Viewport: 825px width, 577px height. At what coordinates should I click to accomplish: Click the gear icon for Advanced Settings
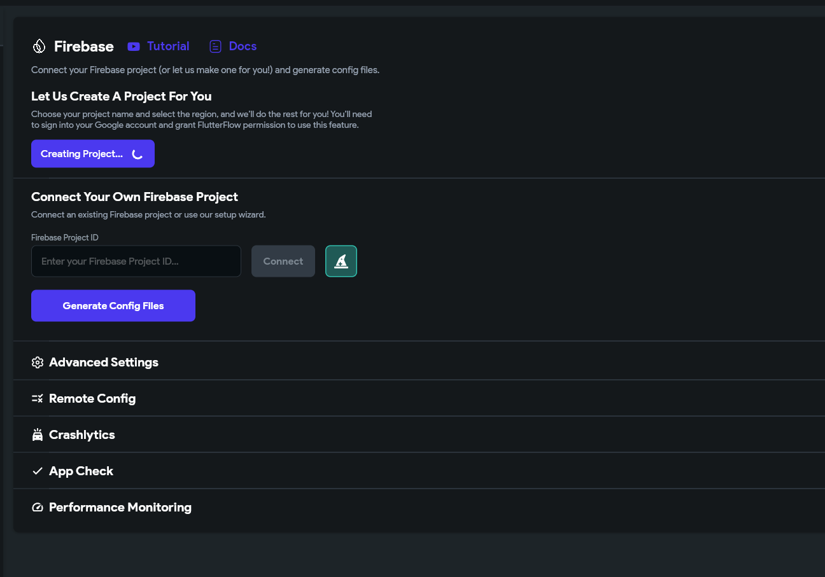38,363
